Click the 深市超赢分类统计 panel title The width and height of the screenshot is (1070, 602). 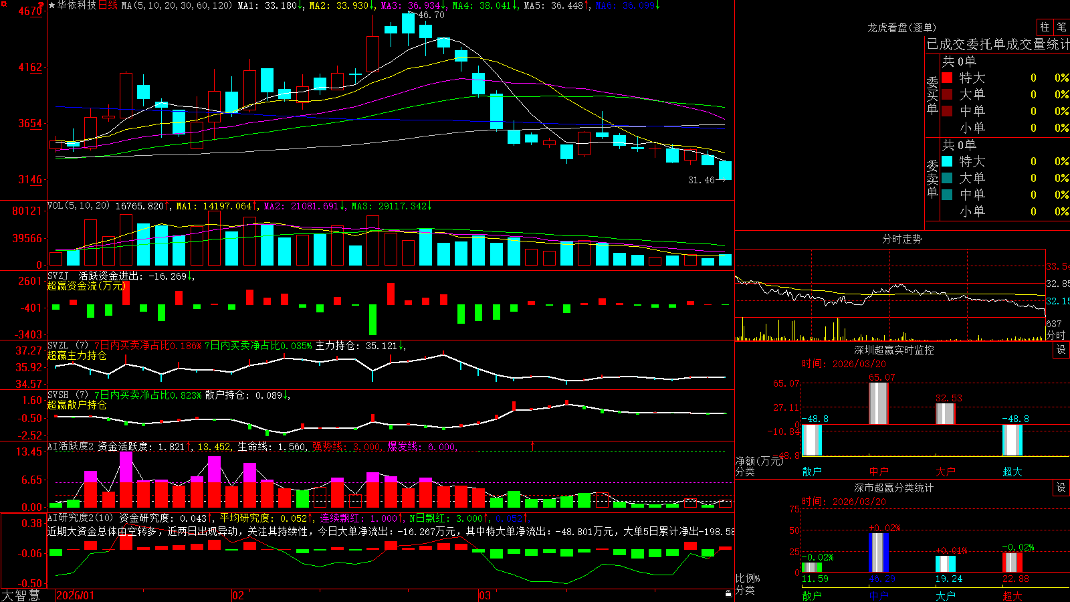[894, 488]
